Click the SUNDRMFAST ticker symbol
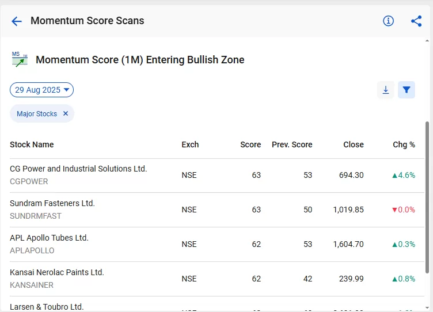This screenshot has width=433, height=312. click(x=36, y=216)
